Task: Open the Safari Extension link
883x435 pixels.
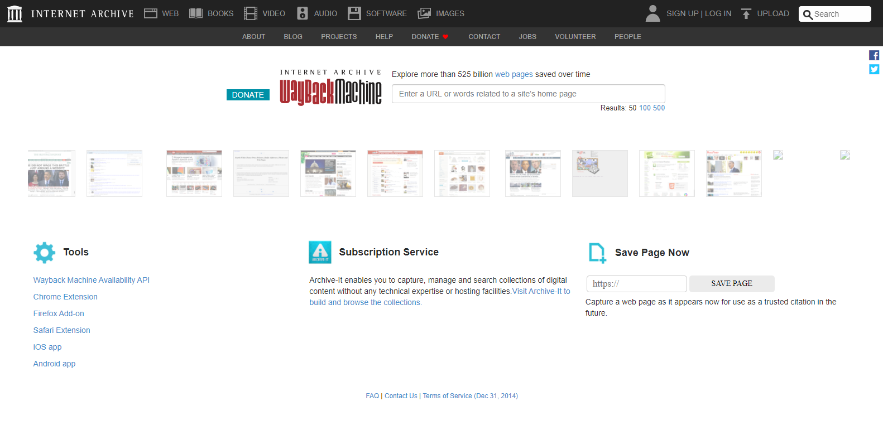Action: pos(62,330)
